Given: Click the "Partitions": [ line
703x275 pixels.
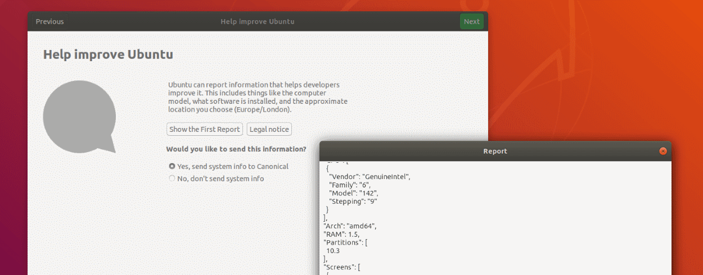Looking at the screenshot, I should pos(346,242).
